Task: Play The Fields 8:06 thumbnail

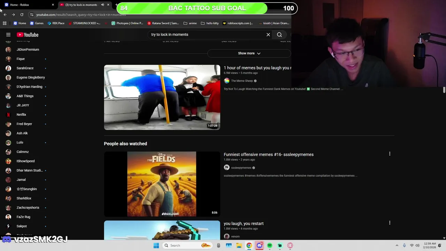Action: point(162,184)
